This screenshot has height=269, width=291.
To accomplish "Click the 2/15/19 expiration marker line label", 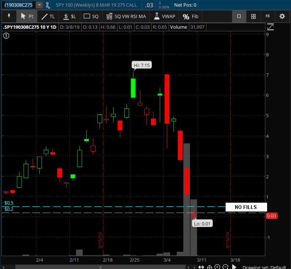I will [x=100, y=240].
